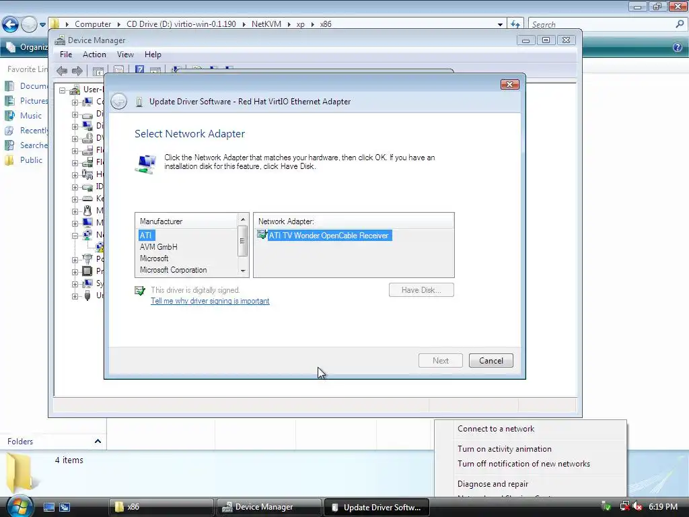The width and height of the screenshot is (689, 517).
Task: Click the Explorer Search input field
Action: pyautogui.click(x=601, y=25)
